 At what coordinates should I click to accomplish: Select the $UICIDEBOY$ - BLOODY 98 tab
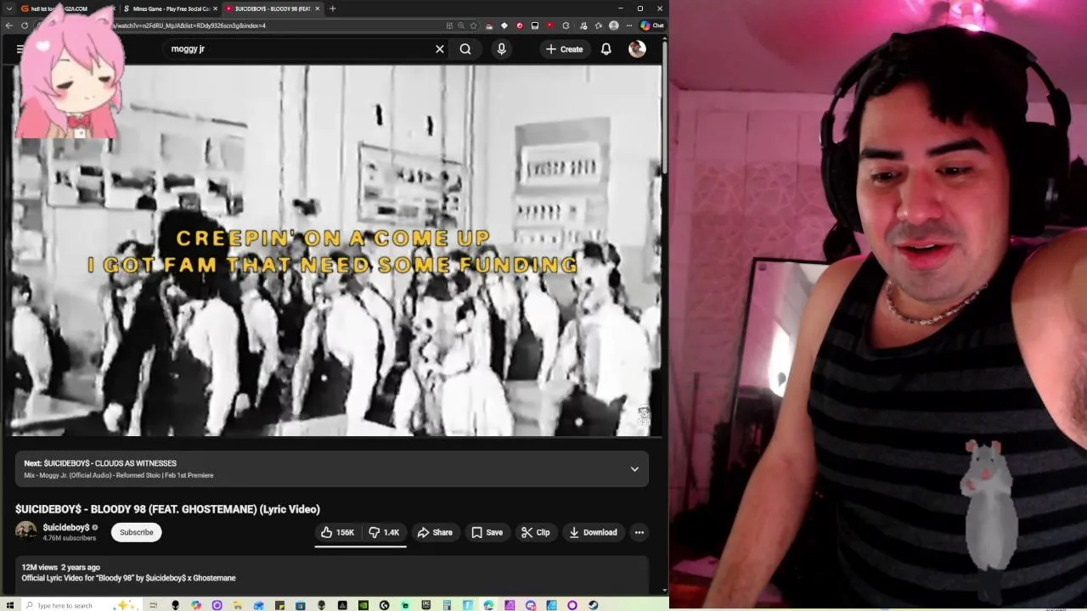point(272,8)
